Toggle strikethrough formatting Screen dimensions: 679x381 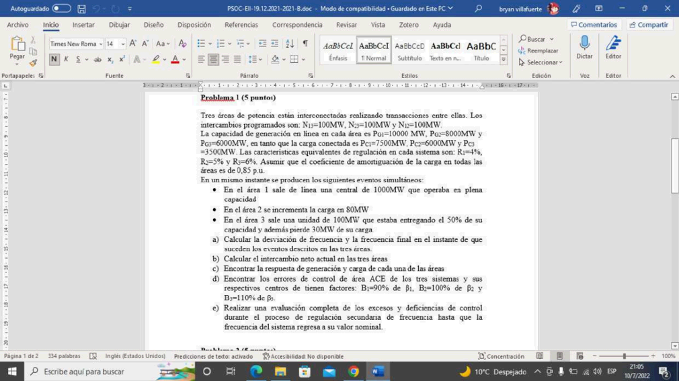[98, 59]
